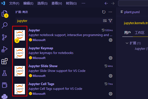Open the extension filter funnel
The image size is (148, 99).
pos(110,21)
